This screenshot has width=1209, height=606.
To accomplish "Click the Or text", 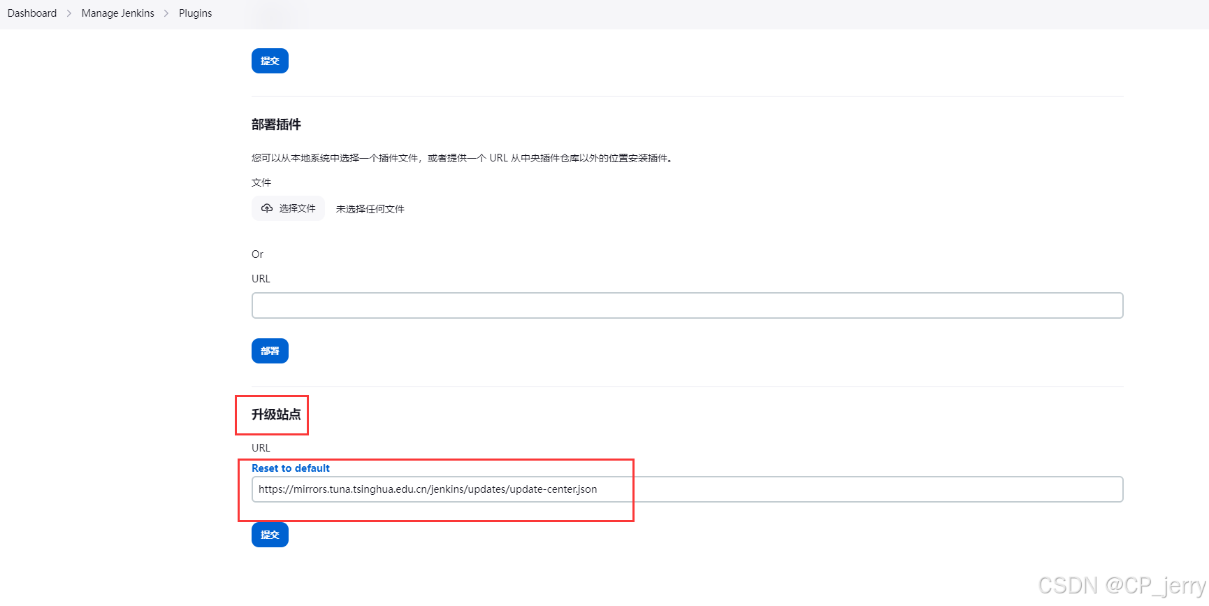I will 257,254.
